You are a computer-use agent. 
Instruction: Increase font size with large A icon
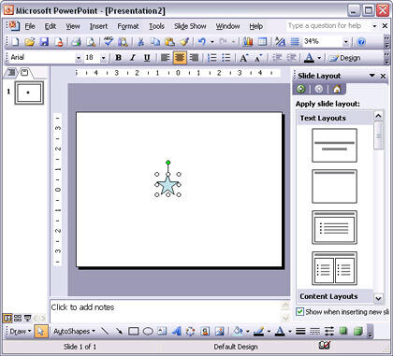[243, 58]
